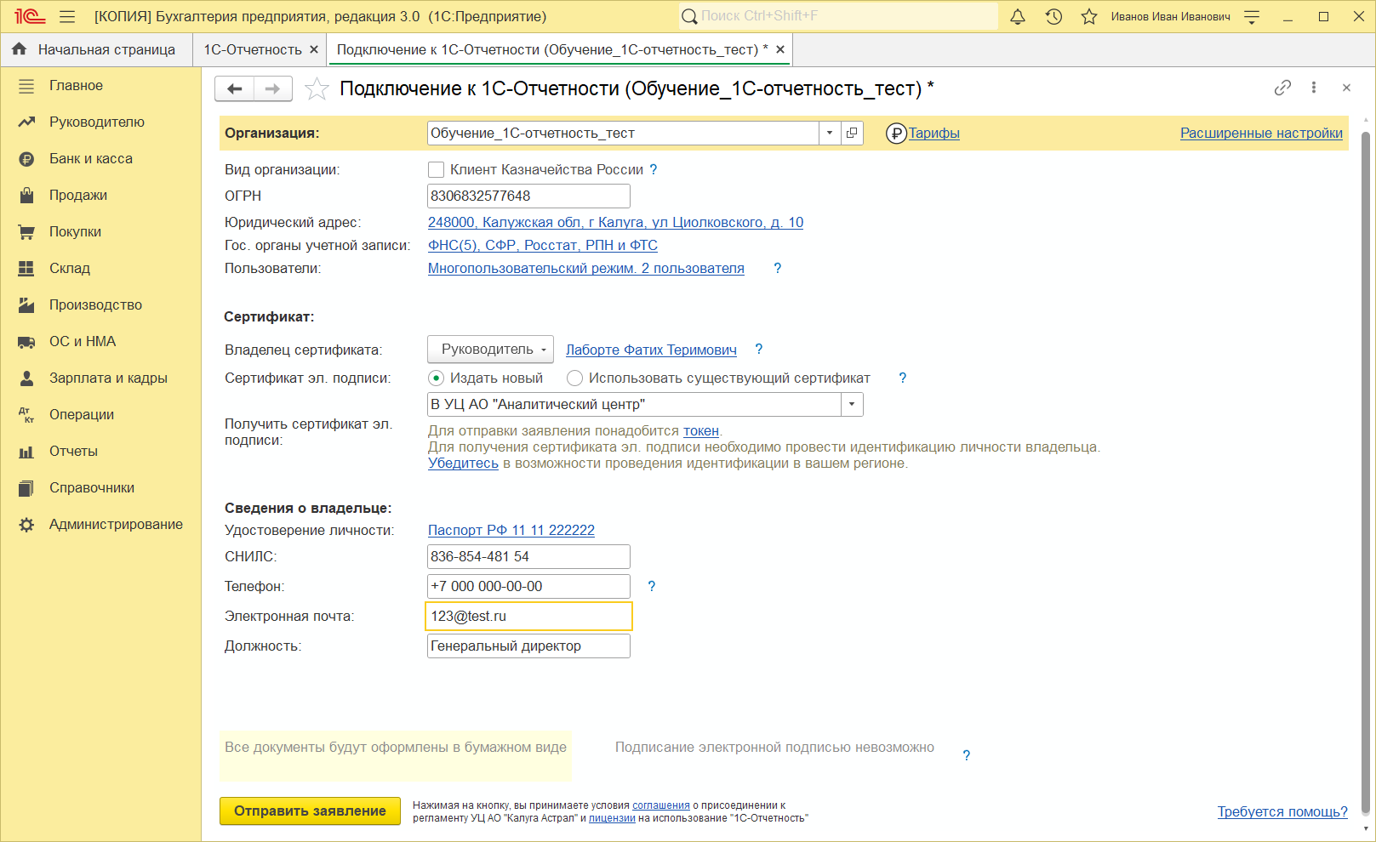The width and height of the screenshot is (1376, 842).
Task: Open service settings icon near user name
Action: (x=1252, y=16)
